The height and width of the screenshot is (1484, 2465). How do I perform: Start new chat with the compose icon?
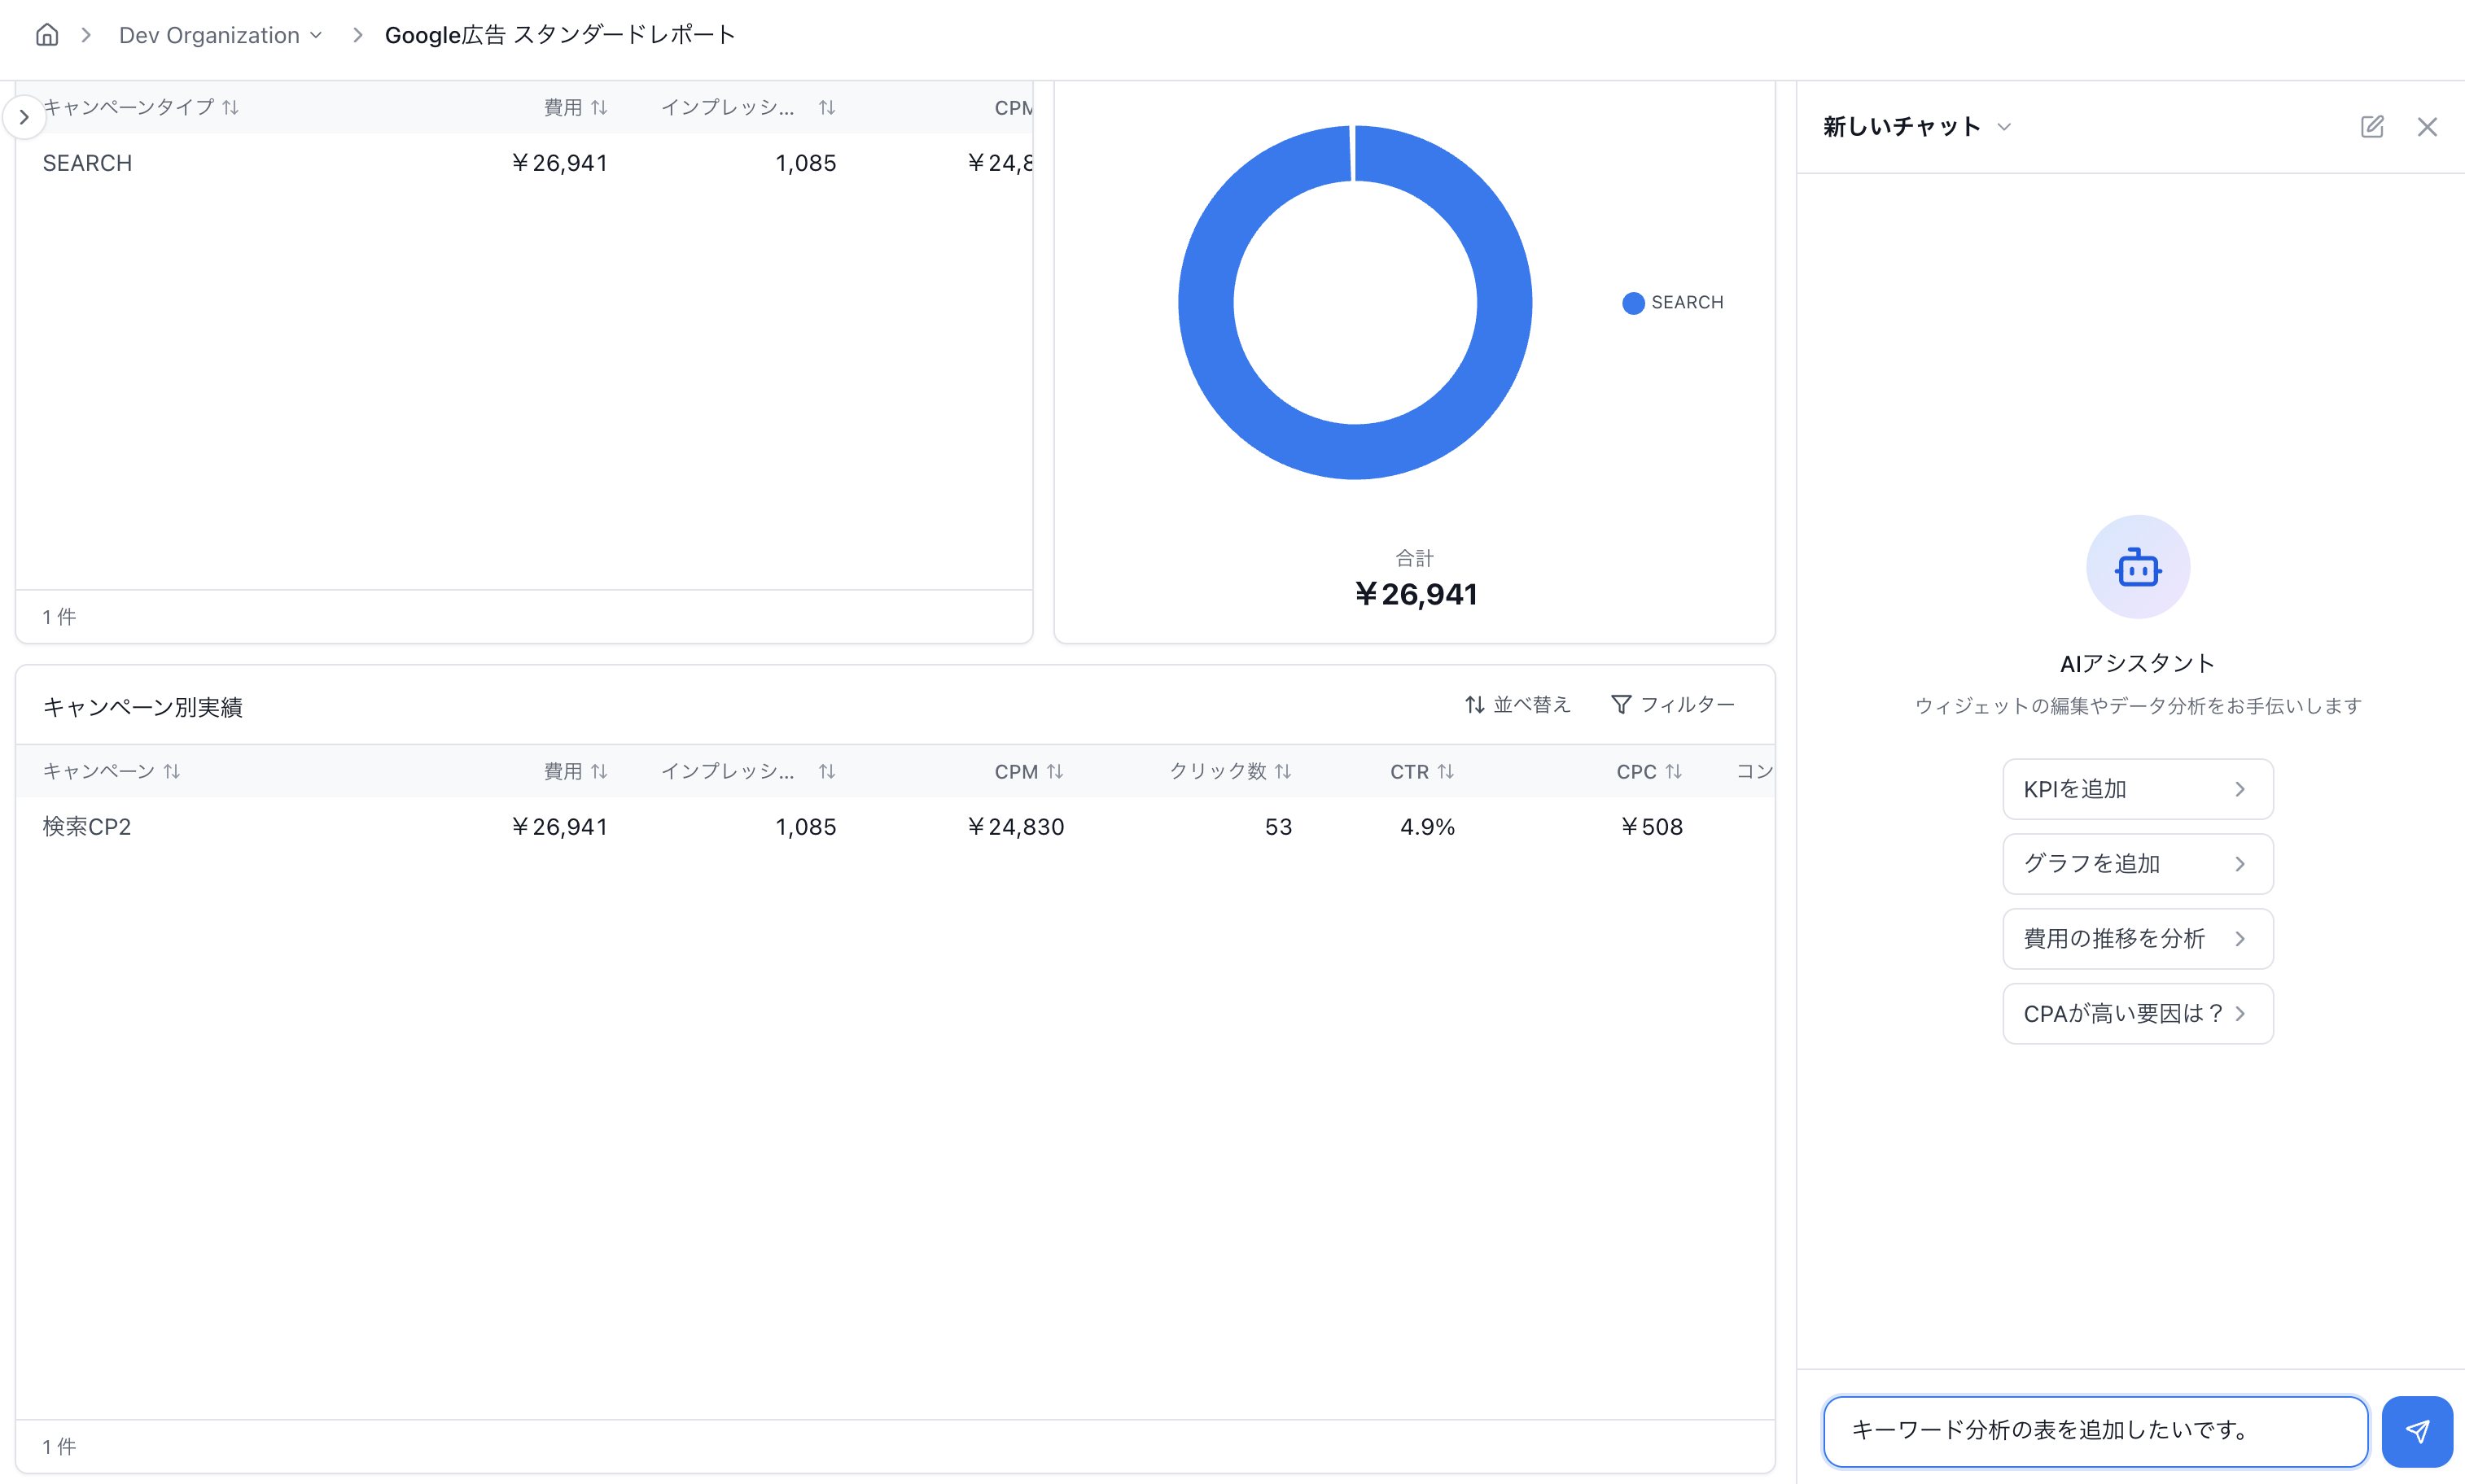pos(2372,127)
